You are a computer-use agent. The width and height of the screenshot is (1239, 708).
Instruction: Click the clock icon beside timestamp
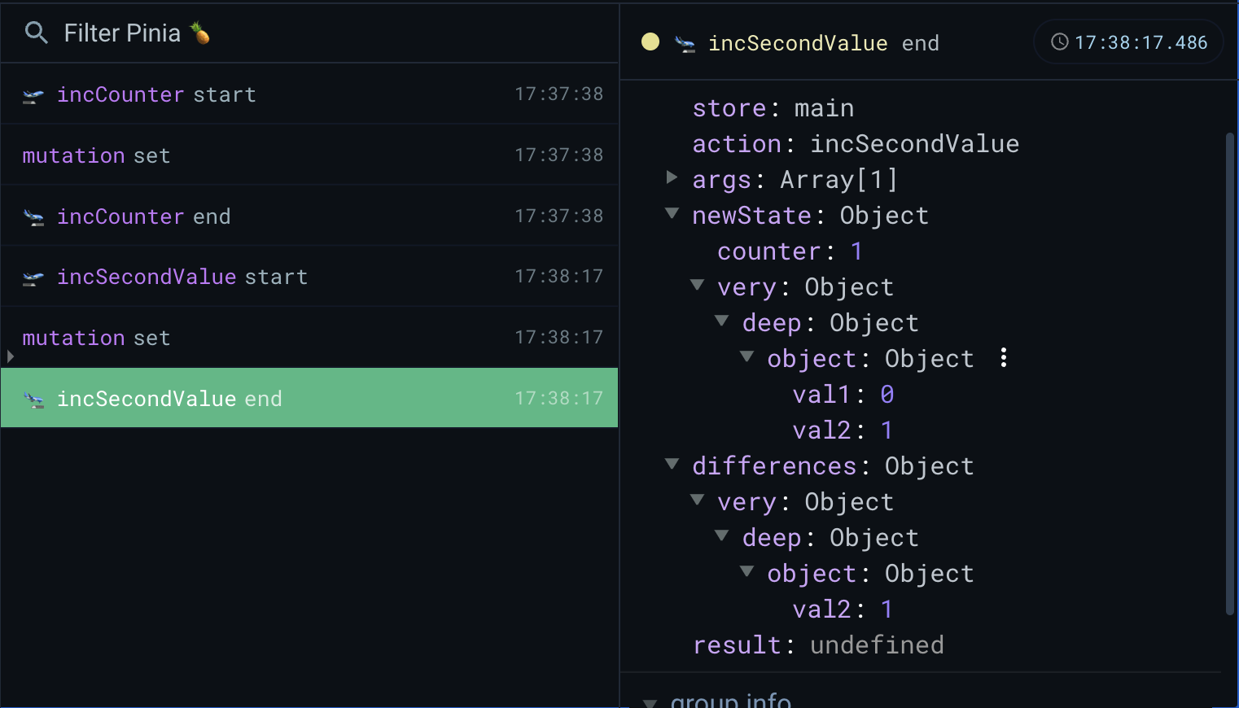(x=1059, y=42)
